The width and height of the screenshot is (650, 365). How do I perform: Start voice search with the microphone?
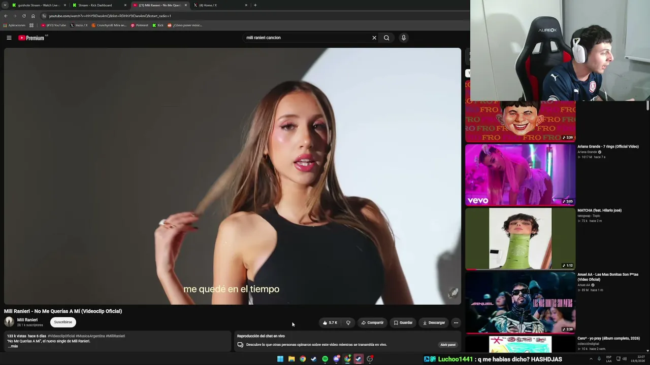(x=404, y=38)
